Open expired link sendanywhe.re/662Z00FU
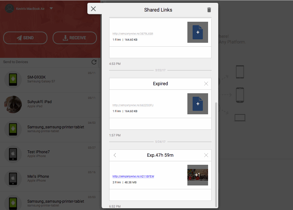The height and width of the screenshot is (210, 293). (133, 105)
